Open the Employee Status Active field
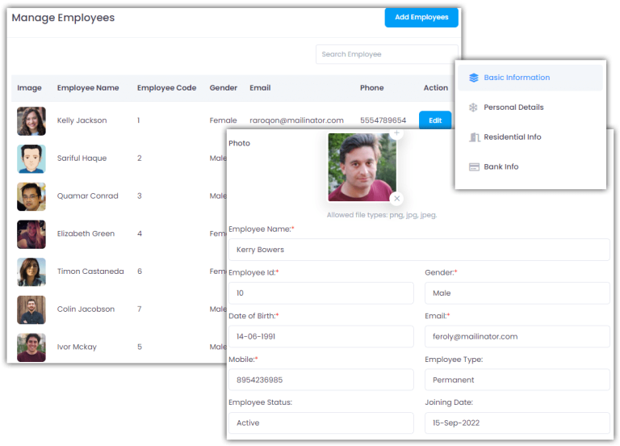 [x=320, y=423]
